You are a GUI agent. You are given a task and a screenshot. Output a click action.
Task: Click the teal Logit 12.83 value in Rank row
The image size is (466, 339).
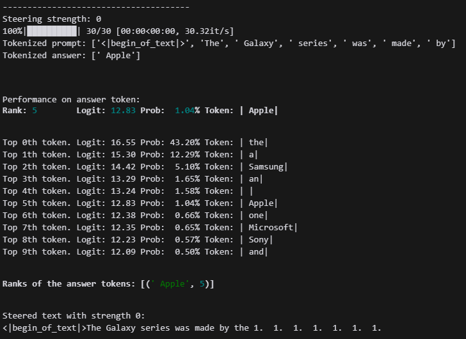123,111
